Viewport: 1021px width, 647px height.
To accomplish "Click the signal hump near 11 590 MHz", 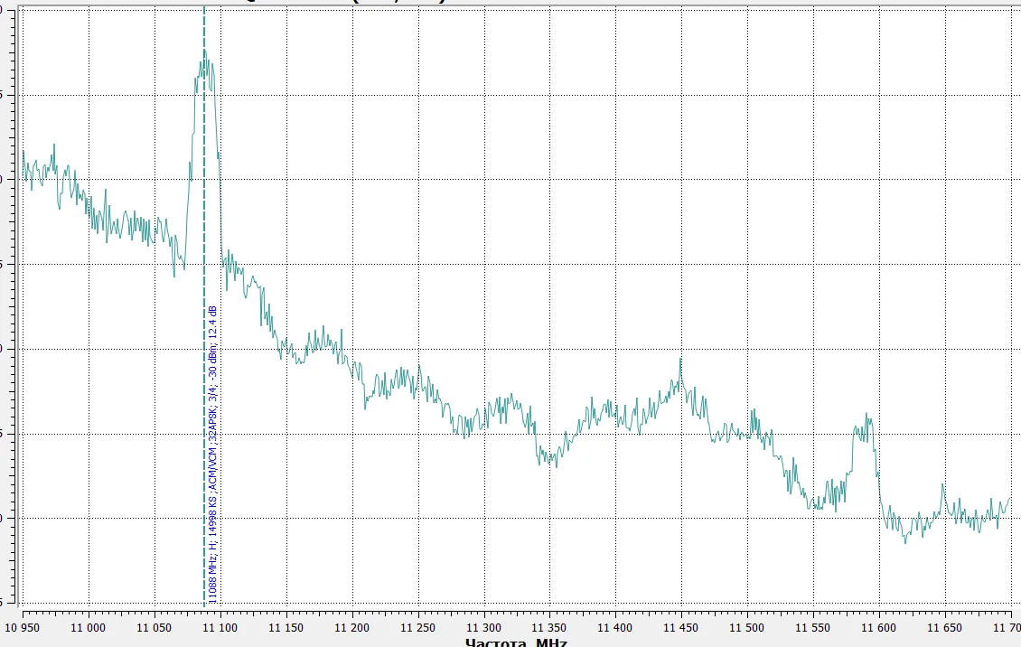I will [x=866, y=426].
